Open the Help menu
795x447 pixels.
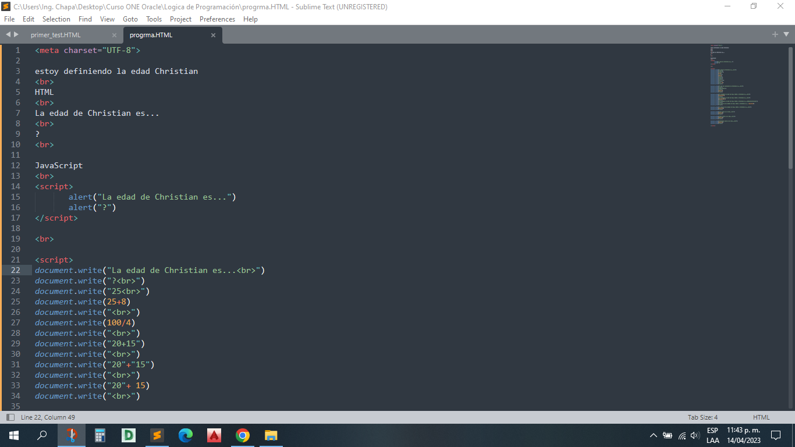pos(250,19)
